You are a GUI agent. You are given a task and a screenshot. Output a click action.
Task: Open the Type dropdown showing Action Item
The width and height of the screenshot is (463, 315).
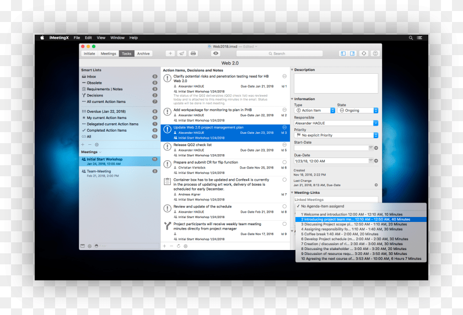pyautogui.click(x=315, y=110)
